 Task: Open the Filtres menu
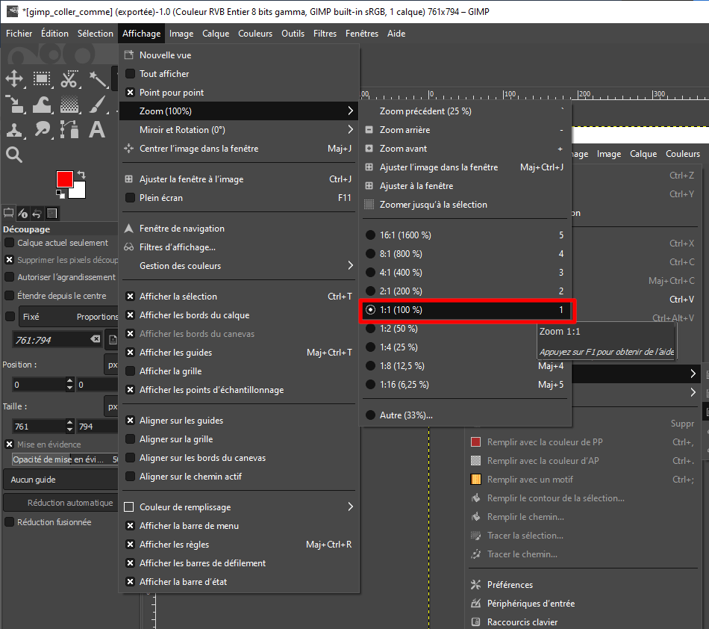point(325,34)
